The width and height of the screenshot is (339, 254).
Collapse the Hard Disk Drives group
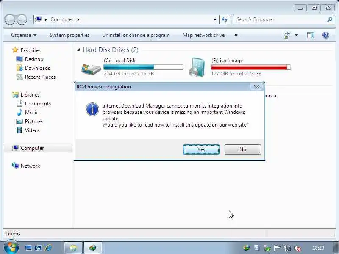point(78,50)
